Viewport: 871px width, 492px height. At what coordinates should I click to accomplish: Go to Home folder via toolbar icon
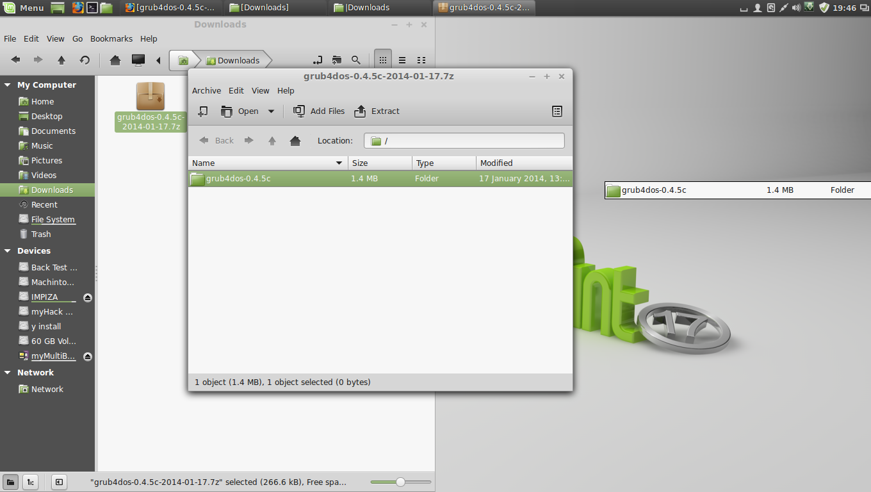(115, 60)
